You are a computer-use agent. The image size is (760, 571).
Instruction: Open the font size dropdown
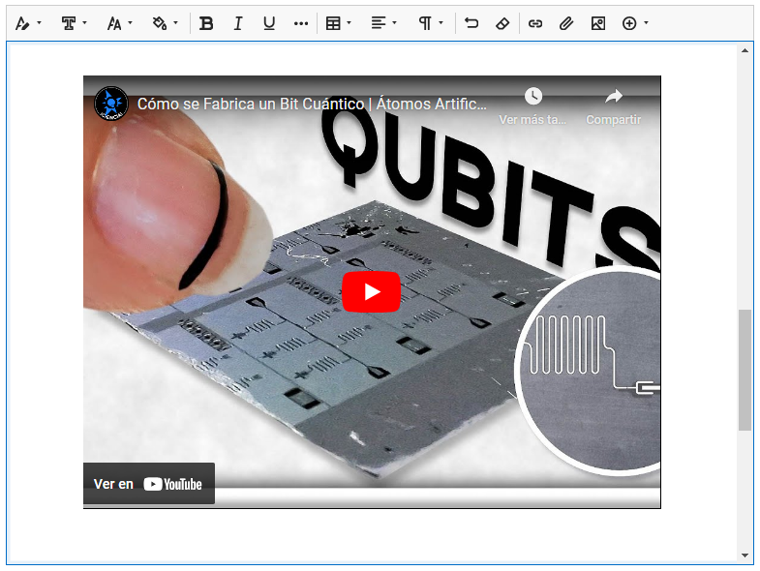click(x=119, y=23)
